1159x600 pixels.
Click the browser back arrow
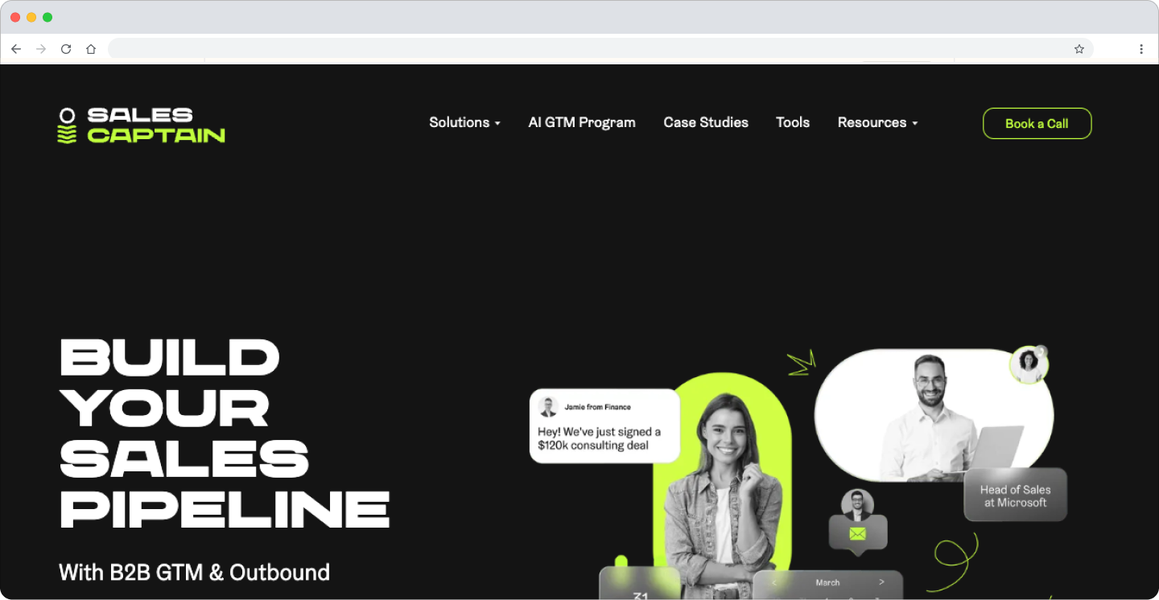point(16,49)
